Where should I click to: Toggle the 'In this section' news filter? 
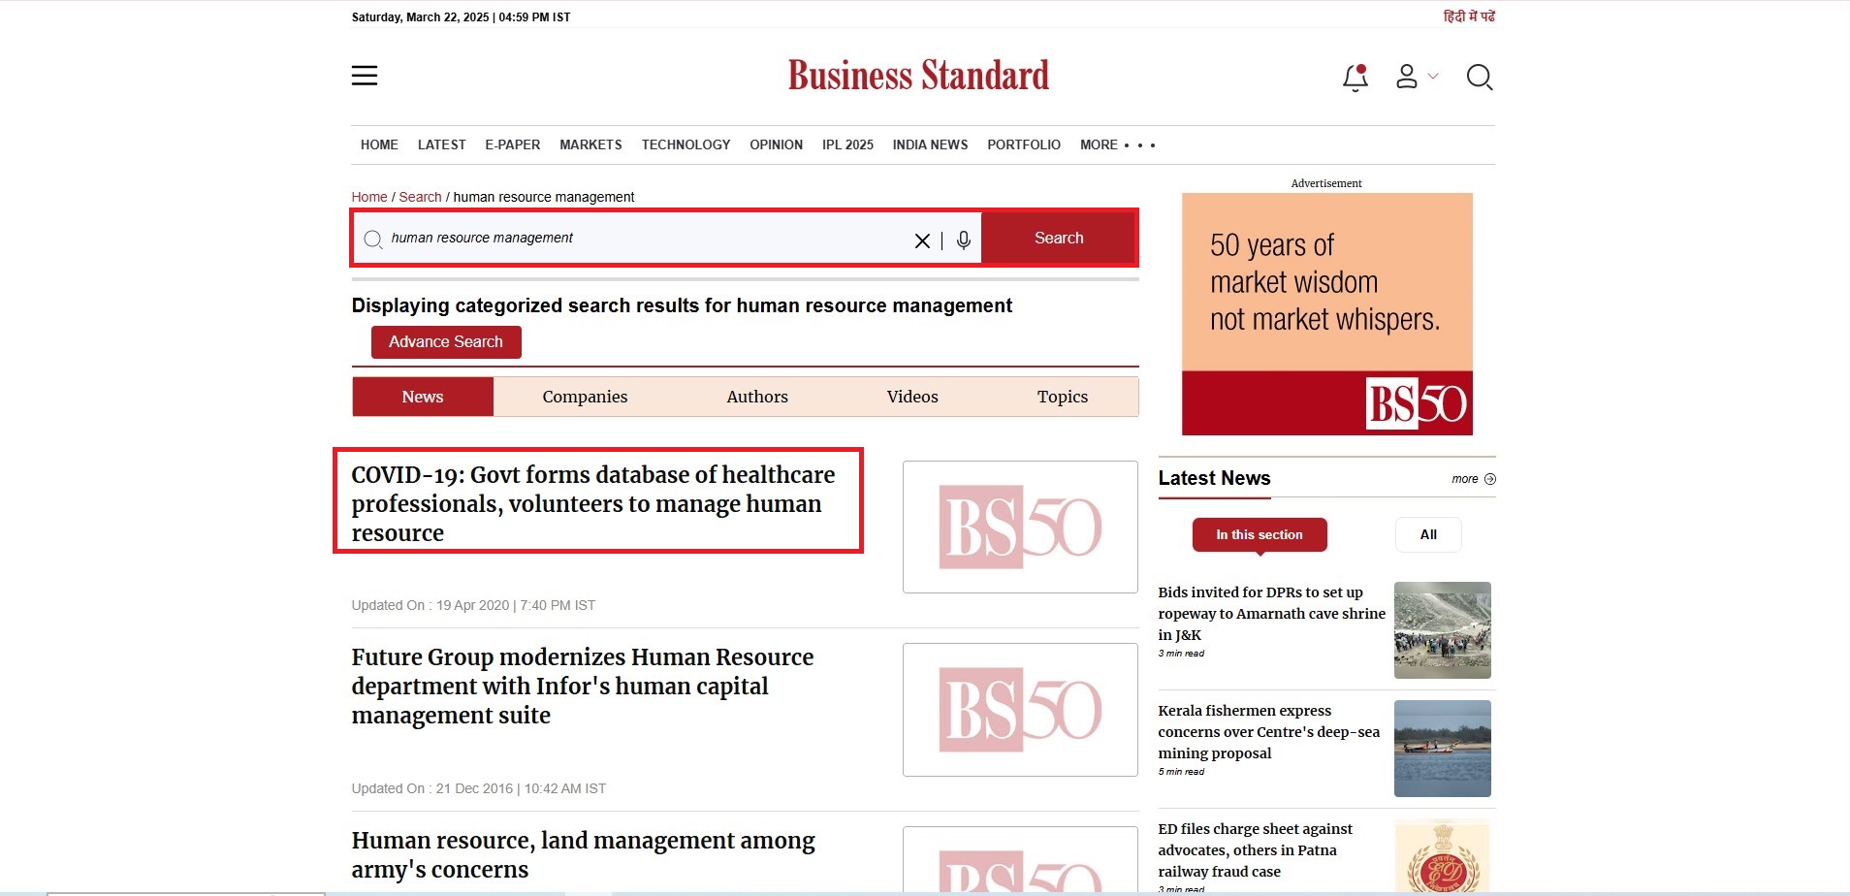pos(1259,534)
